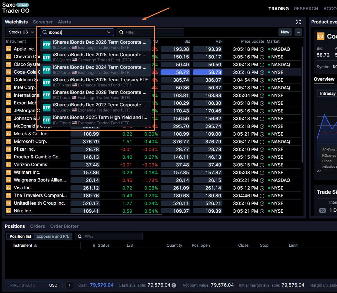Click the EQ icon beside Pfizer Inc.
The image size is (337, 293).
(x=9, y=149)
